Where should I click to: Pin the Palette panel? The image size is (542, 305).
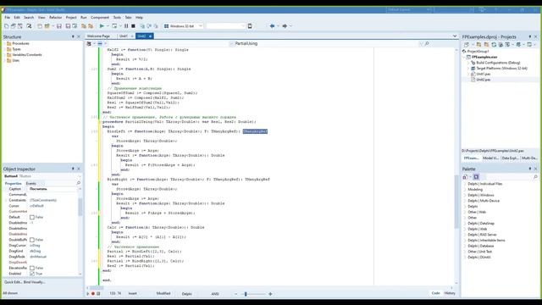(530, 169)
